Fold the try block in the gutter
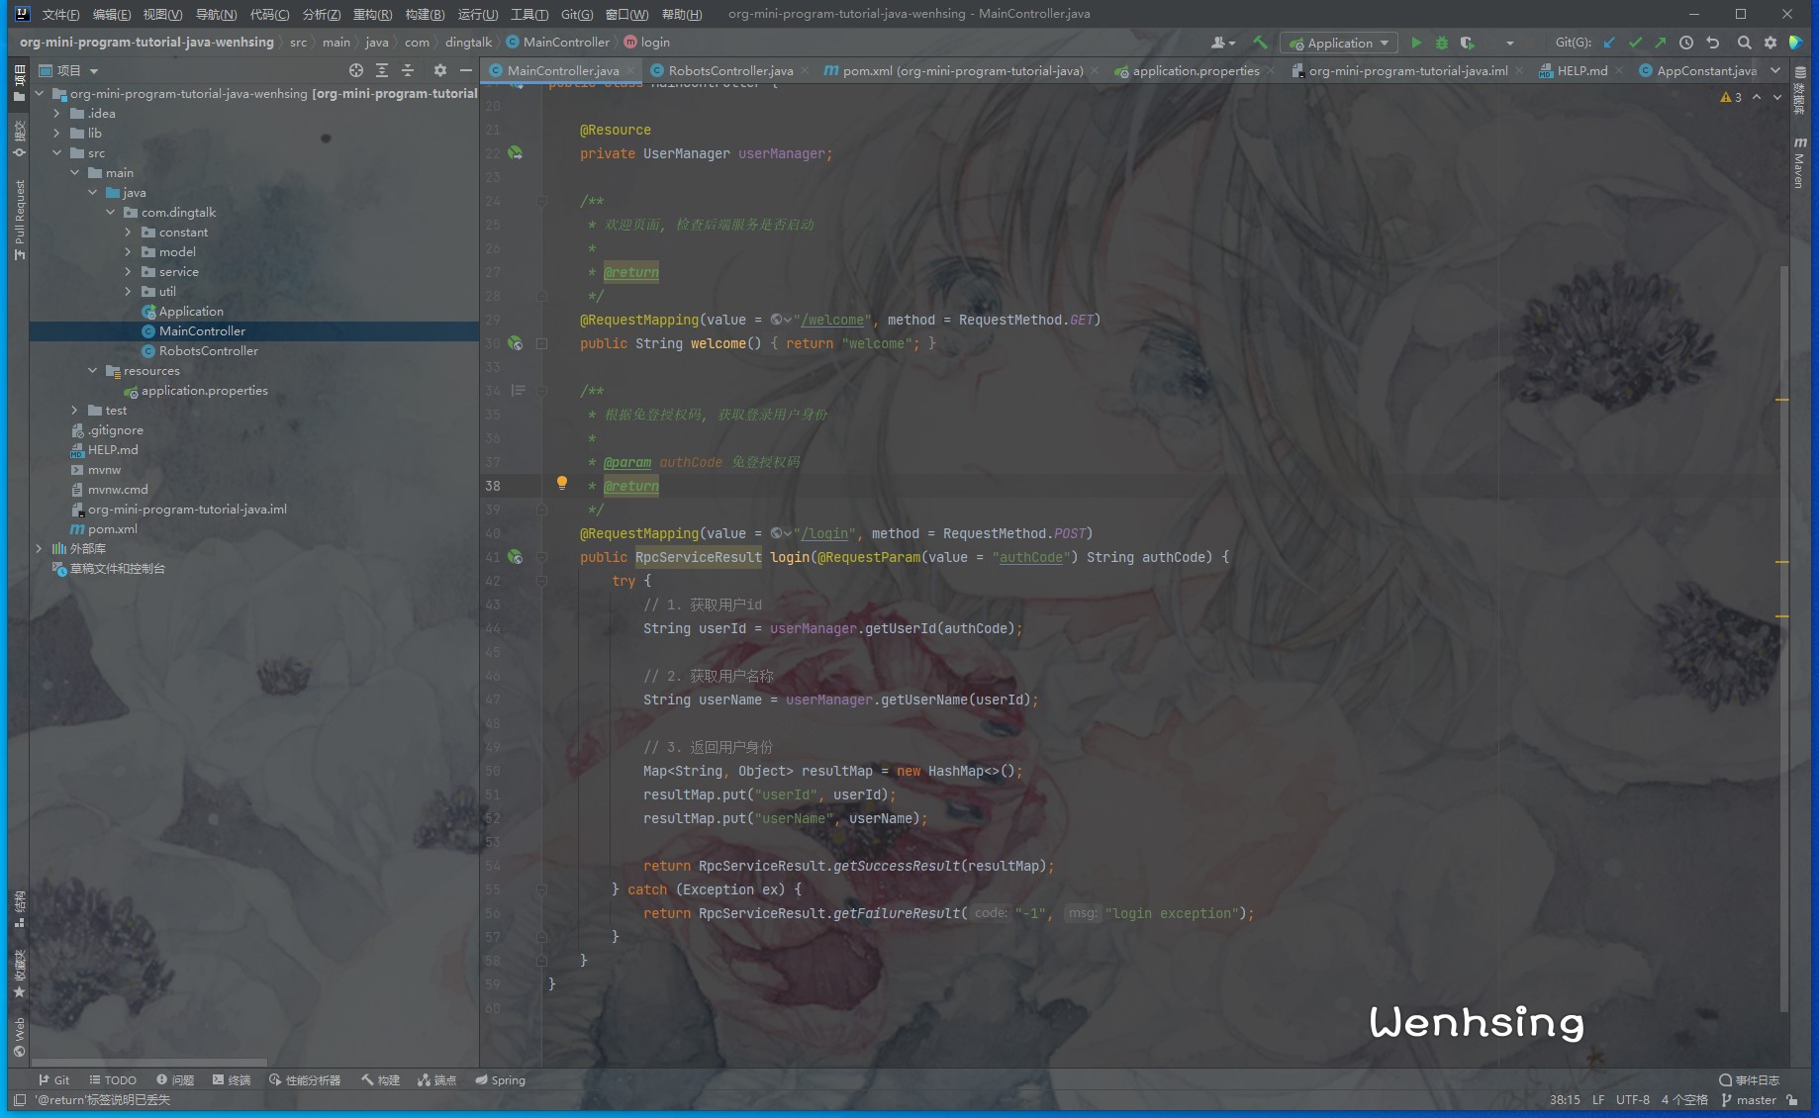The height and width of the screenshot is (1118, 1819). [541, 581]
